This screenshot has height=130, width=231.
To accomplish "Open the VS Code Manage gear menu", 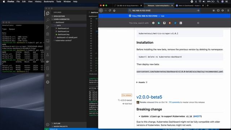I will [x=48, y=125].
